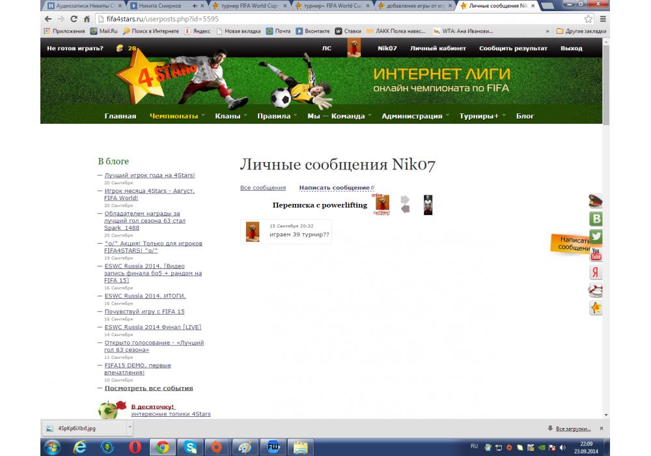651x456 pixels.
Task: Open the Twitter icon in the side panel
Action: [596, 236]
